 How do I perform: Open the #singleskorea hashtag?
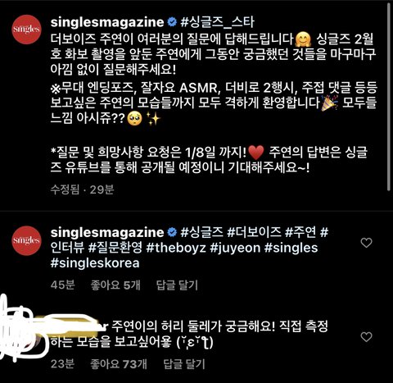tap(95, 263)
